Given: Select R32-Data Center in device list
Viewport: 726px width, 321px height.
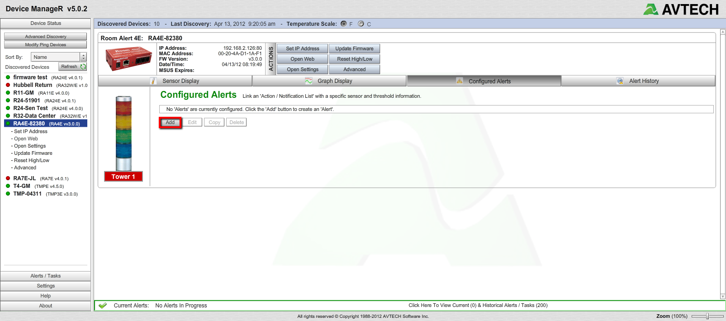Looking at the screenshot, I should [34, 116].
